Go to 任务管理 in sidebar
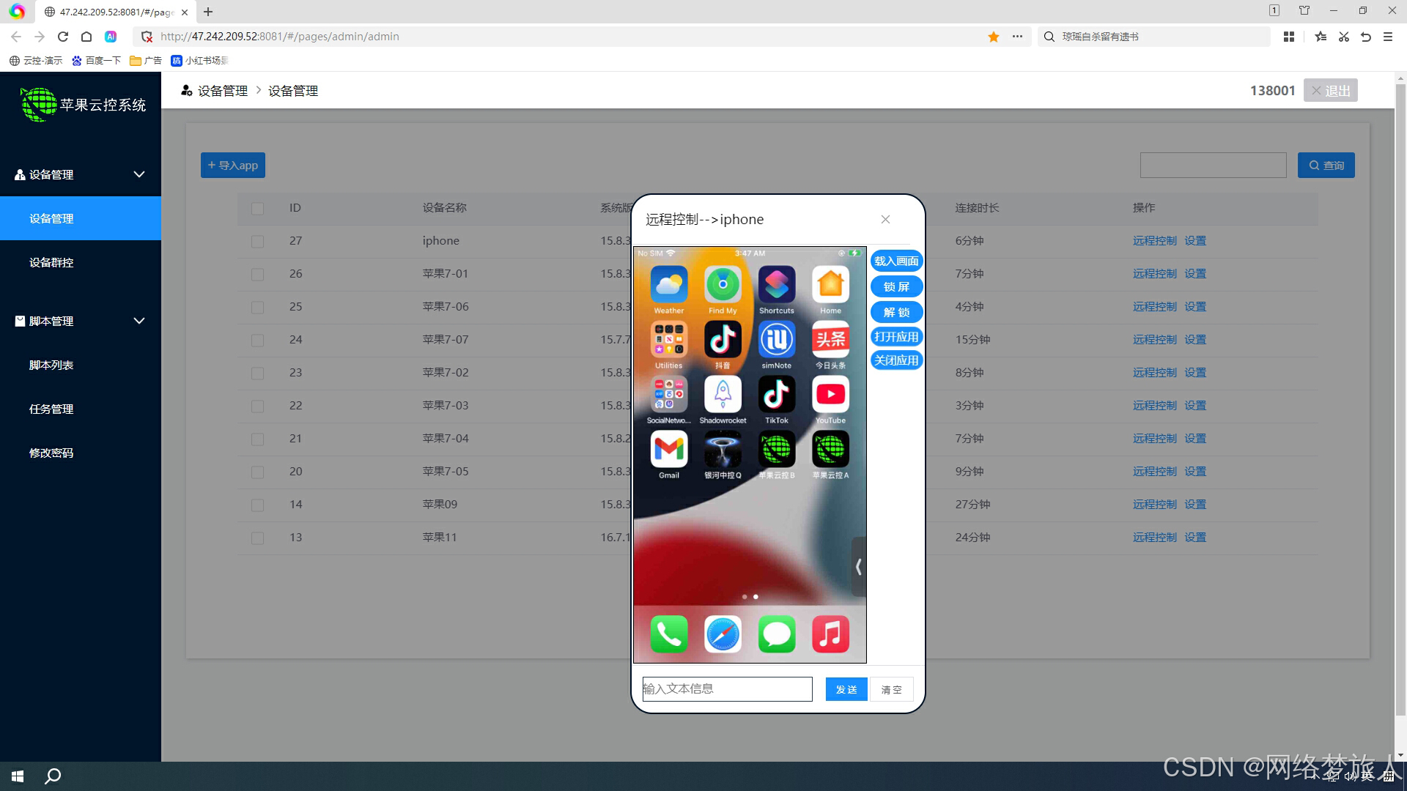Viewport: 1407px width, 791px height. (x=51, y=409)
